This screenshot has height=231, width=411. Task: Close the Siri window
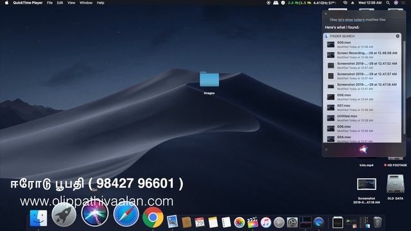click(x=326, y=14)
